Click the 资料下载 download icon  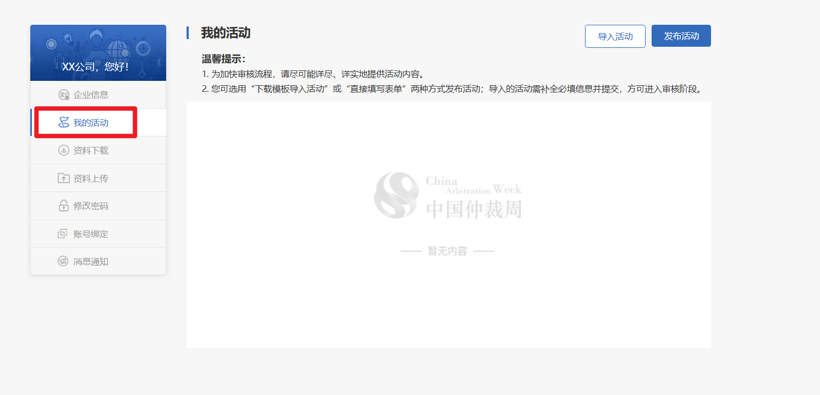pos(63,150)
